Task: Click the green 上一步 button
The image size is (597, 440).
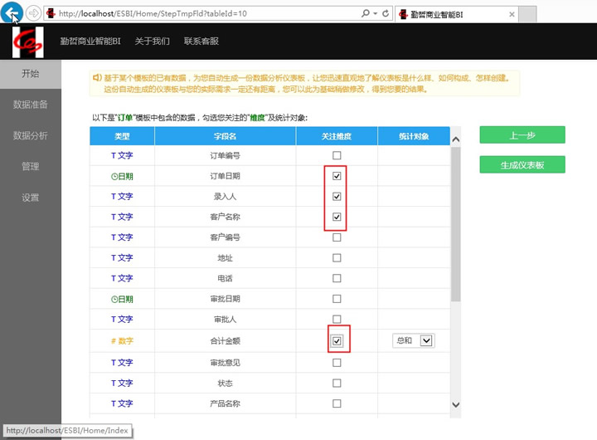Action: [522, 135]
